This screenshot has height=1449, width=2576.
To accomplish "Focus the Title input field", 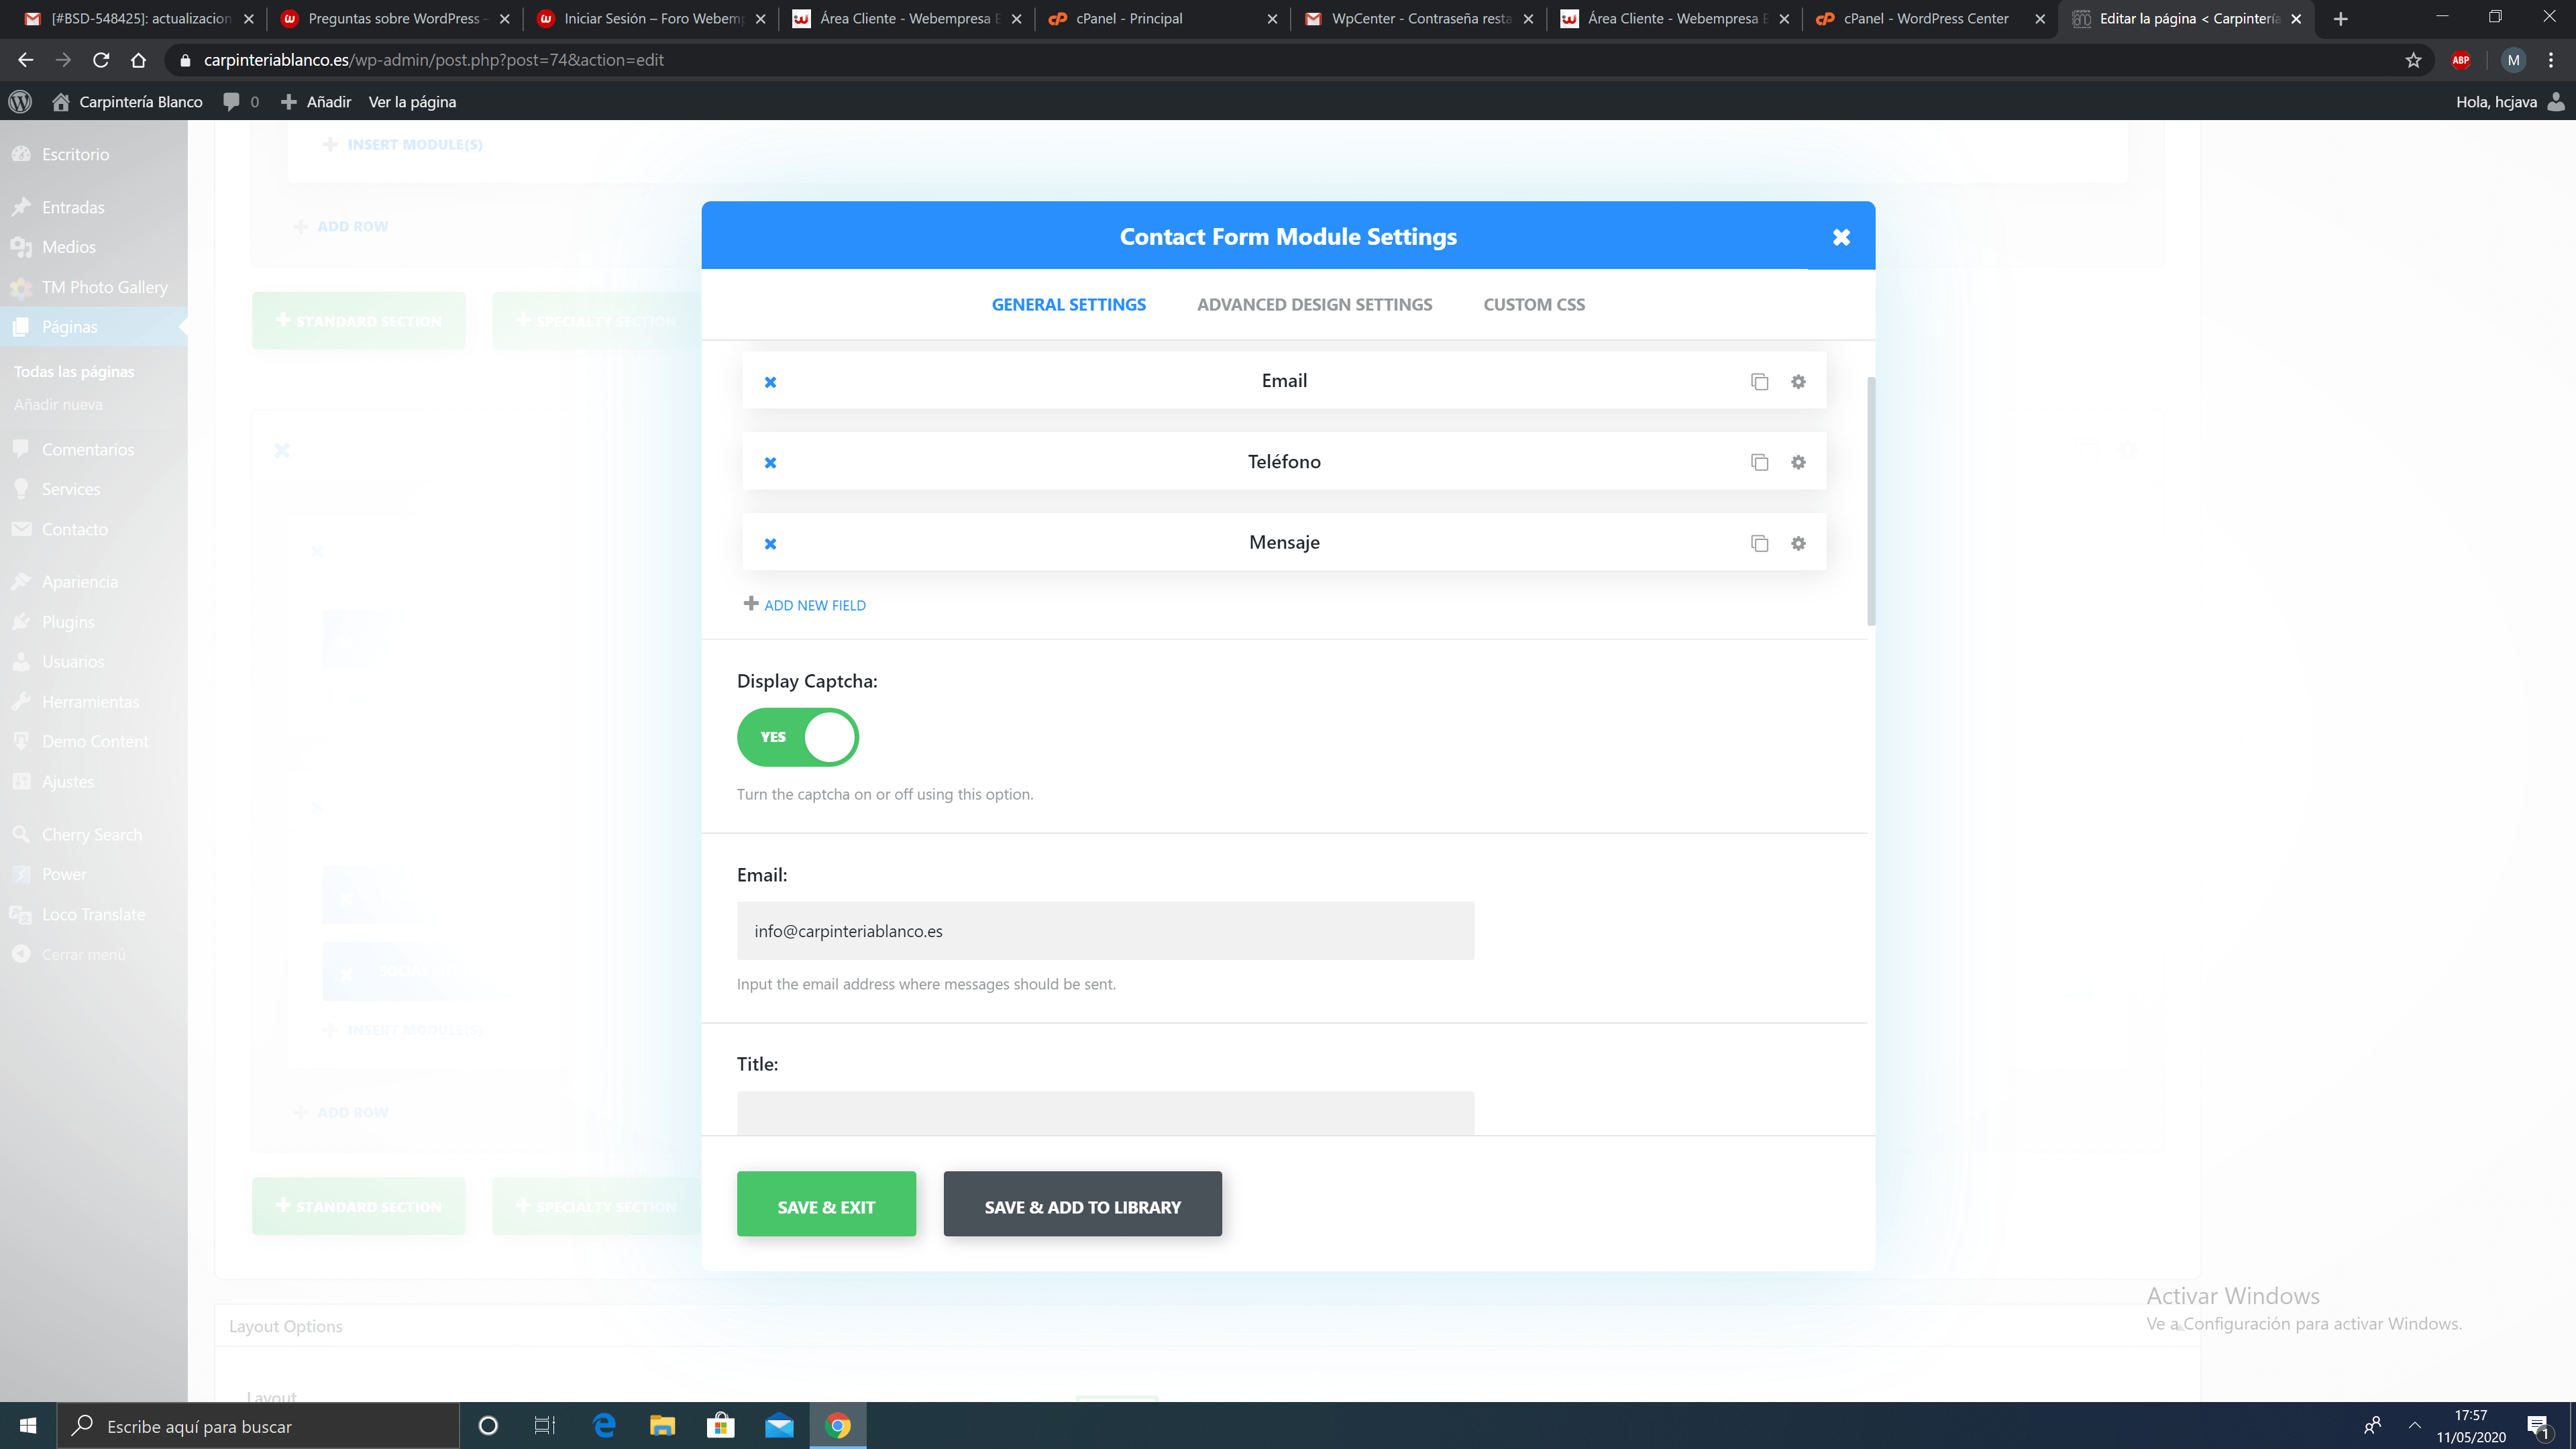I will click(x=1105, y=1113).
